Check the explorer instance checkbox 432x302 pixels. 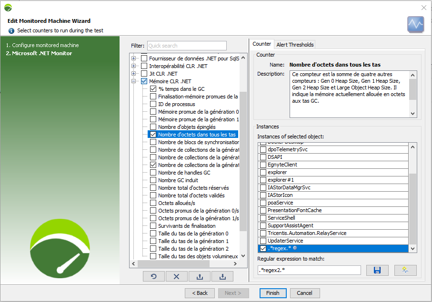coord(263,172)
